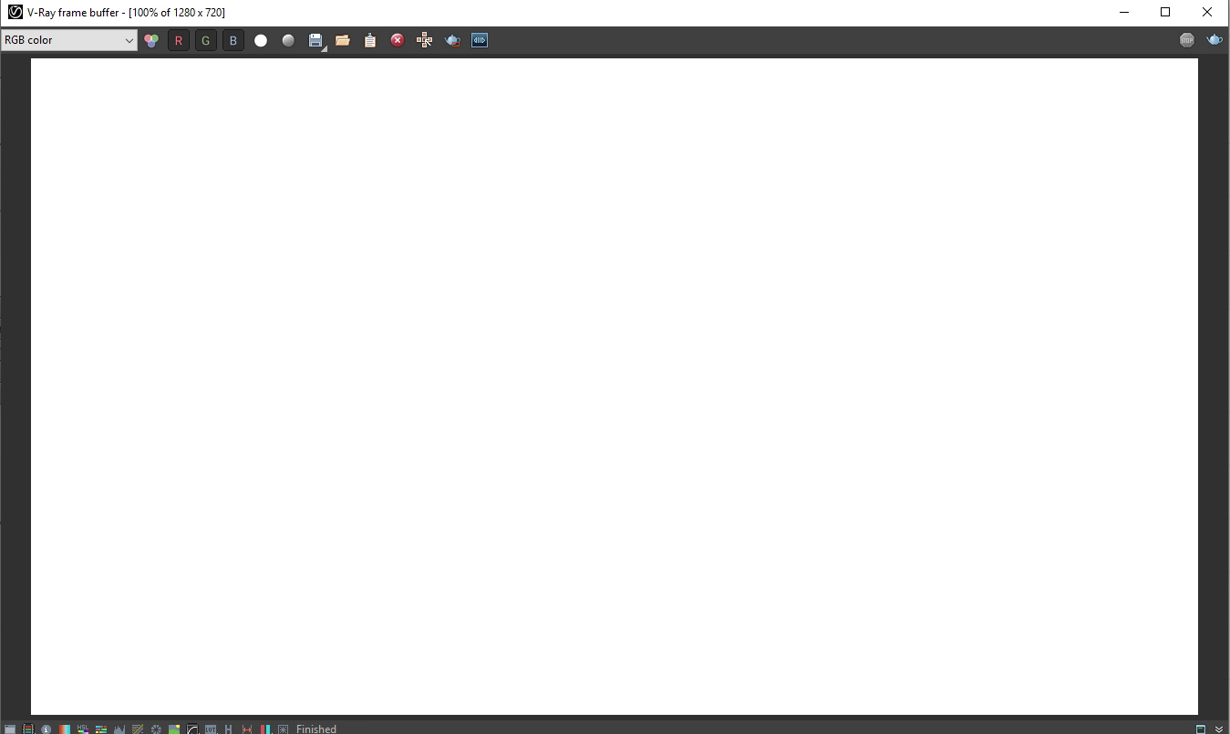Load image with the open folder icon
The height and width of the screenshot is (734, 1230).
(x=343, y=40)
